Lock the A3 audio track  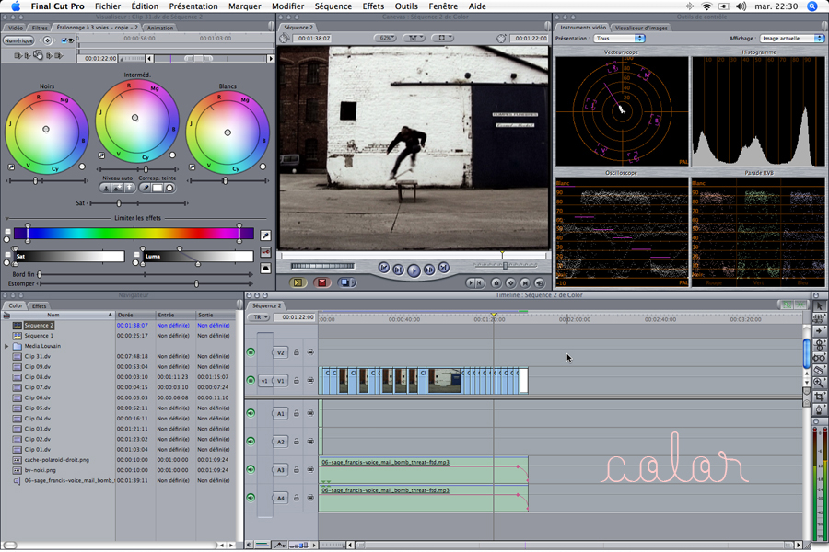296,469
